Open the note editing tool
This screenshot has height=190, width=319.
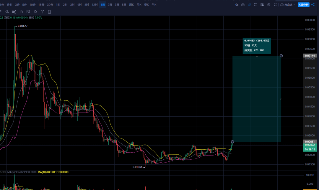[28, 12]
